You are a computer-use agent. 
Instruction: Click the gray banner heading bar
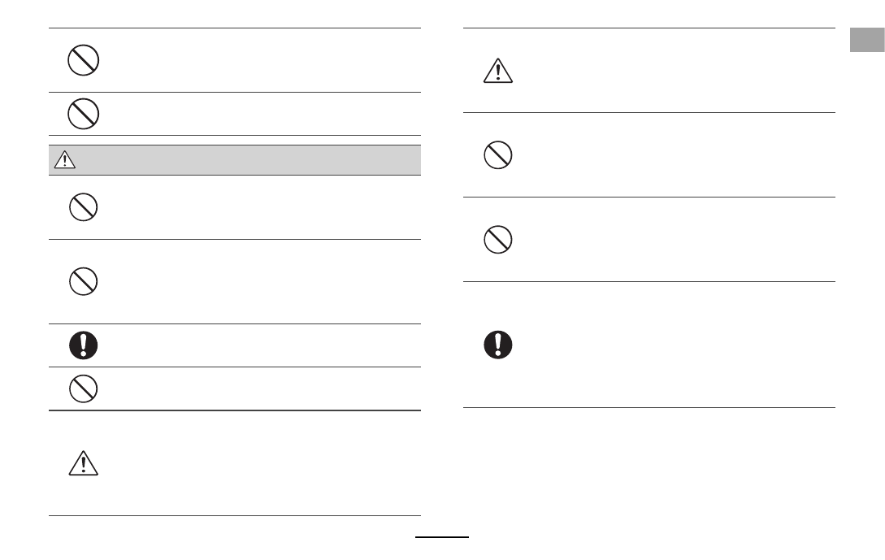(235, 160)
